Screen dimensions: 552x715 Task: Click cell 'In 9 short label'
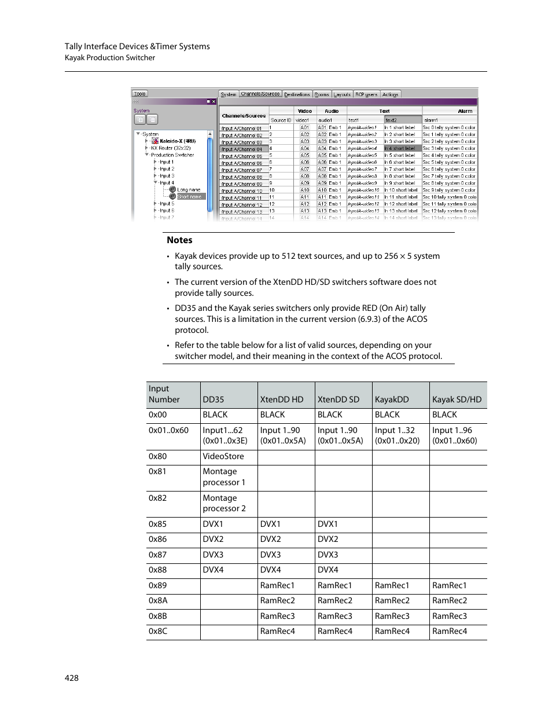click(x=403, y=183)
